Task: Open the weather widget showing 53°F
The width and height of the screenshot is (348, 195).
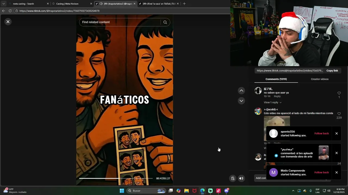Action: pyautogui.click(x=15, y=191)
